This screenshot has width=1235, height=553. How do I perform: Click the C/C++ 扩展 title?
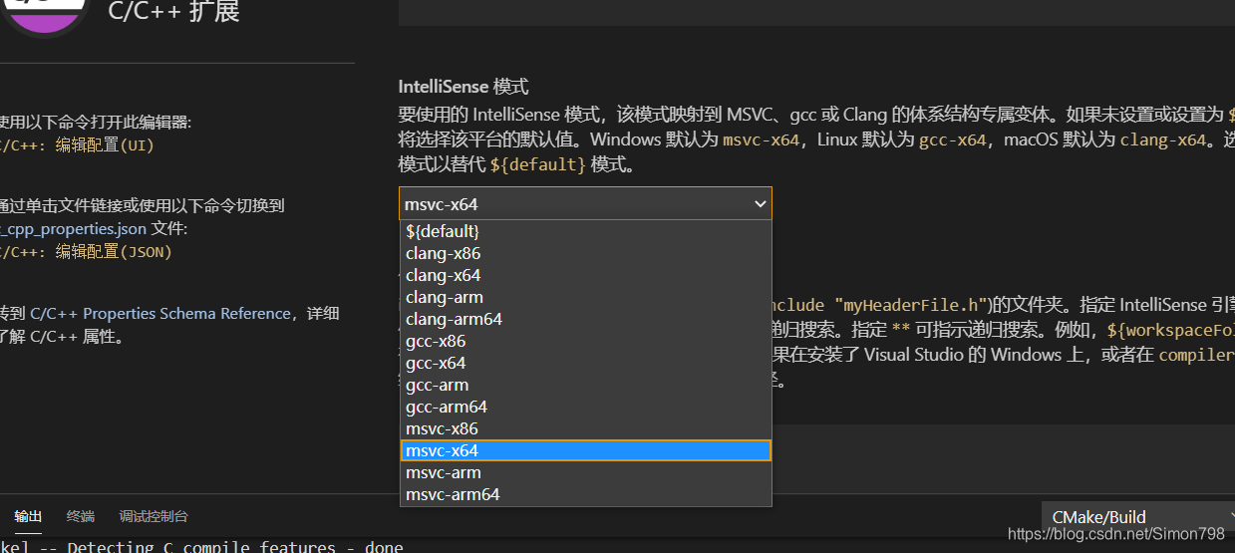pyautogui.click(x=174, y=12)
